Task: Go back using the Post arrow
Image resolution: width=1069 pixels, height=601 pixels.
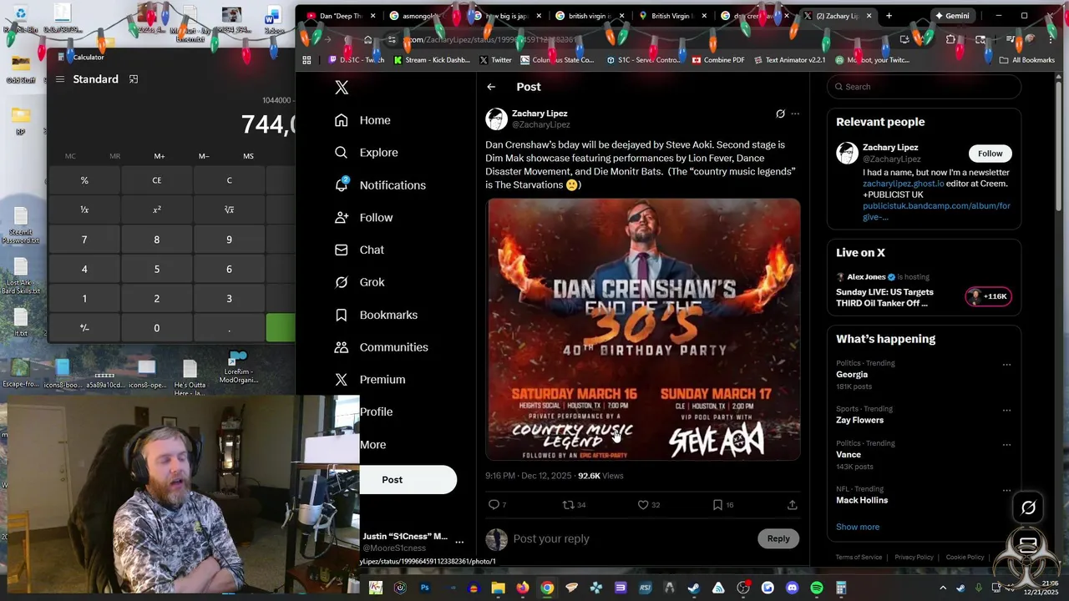Action: [491, 87]
